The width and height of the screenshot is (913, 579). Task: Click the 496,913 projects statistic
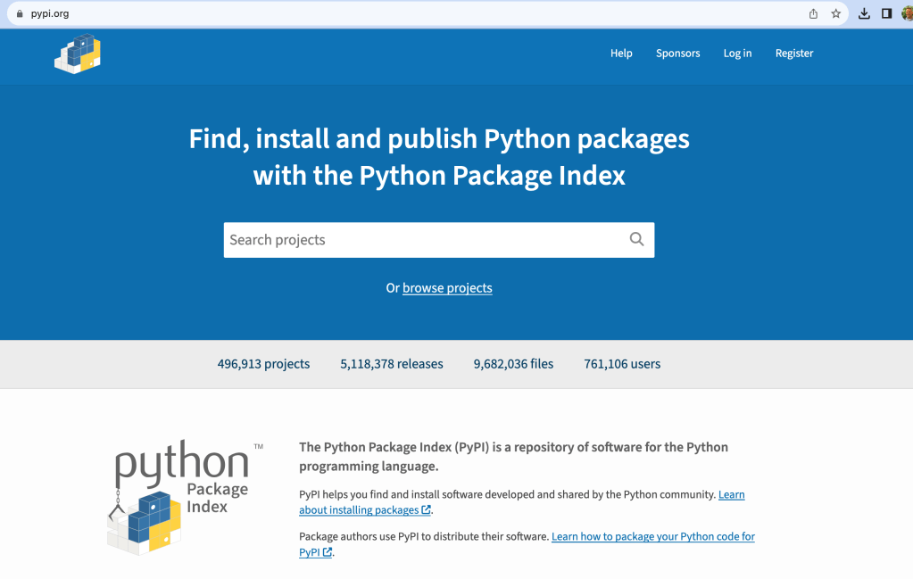coord(263,364)
